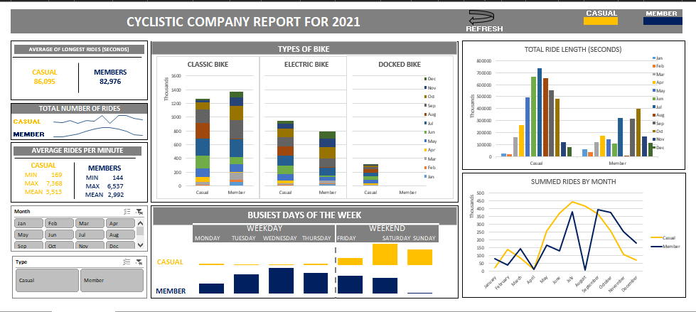Toggle multi-select in Type slicer

point(127,262)
